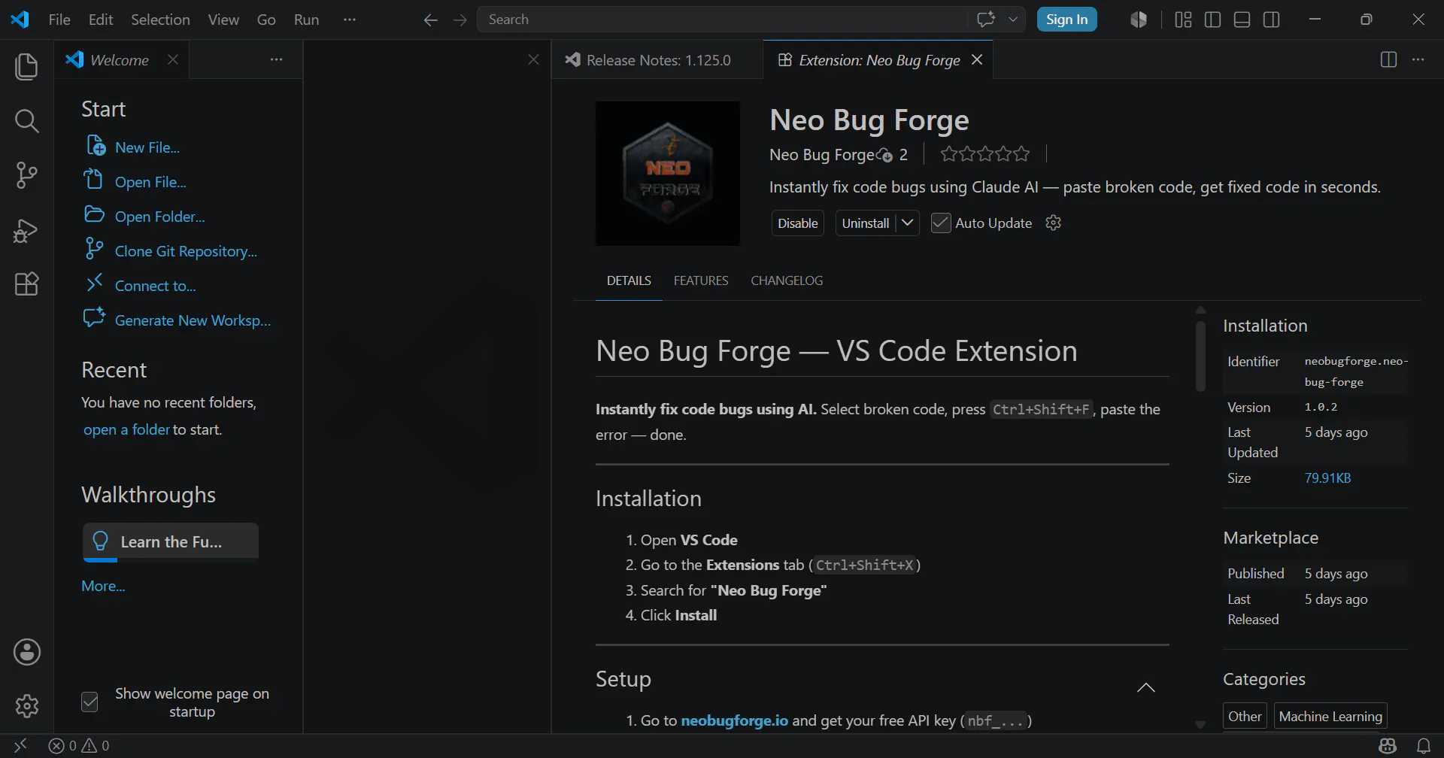Open the Go menu

(x=266, y=20)
